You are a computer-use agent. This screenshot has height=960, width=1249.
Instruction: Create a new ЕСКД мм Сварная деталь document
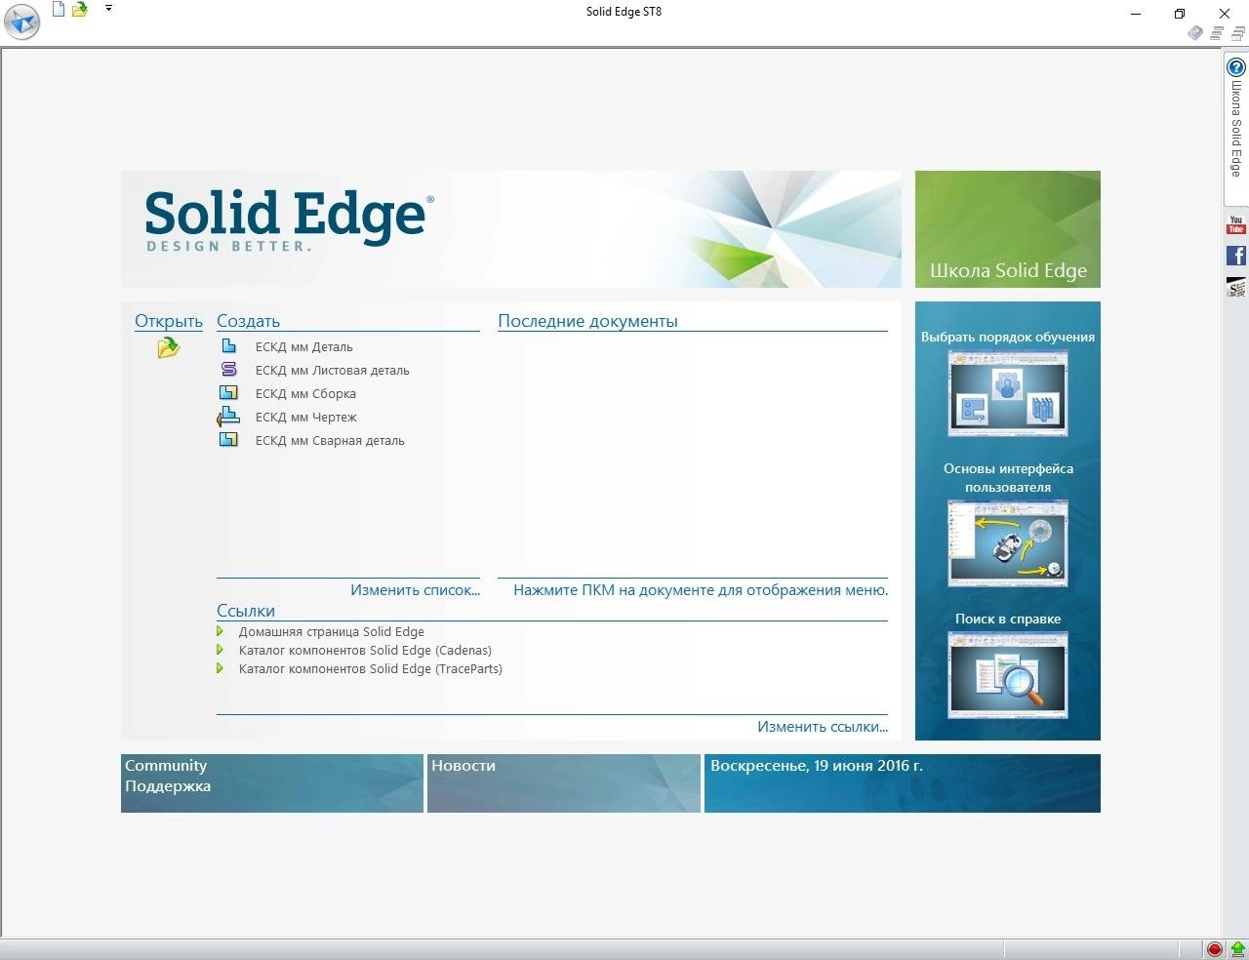[330, 441]
